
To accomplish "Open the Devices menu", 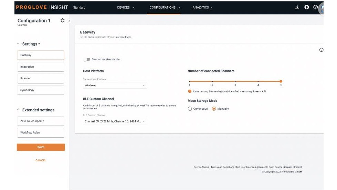I will click(126, 7).
